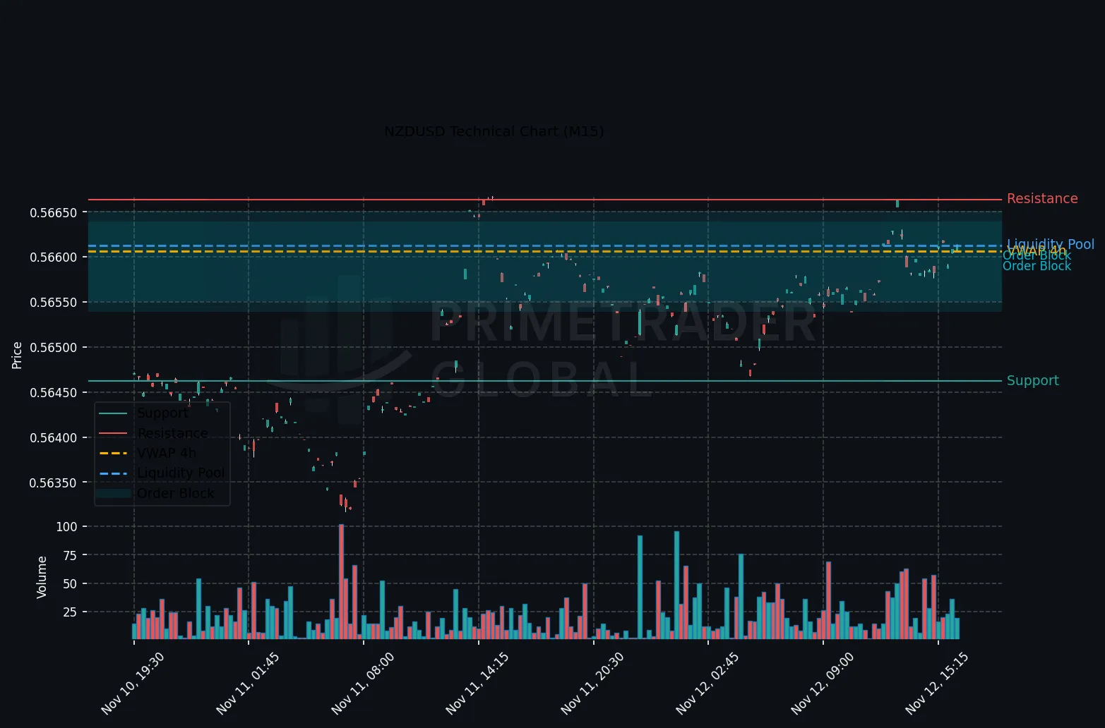Click the tallest volume bar above 100
The image size is (1105, 728).
point(341,581)
